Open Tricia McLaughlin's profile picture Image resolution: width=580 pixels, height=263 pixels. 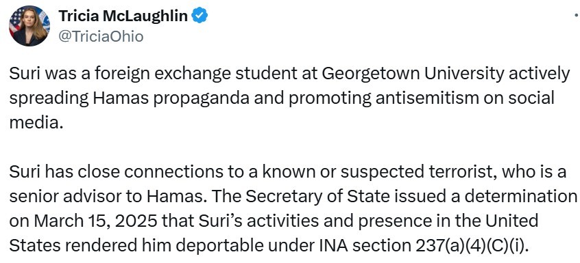(x=29, y=26)
